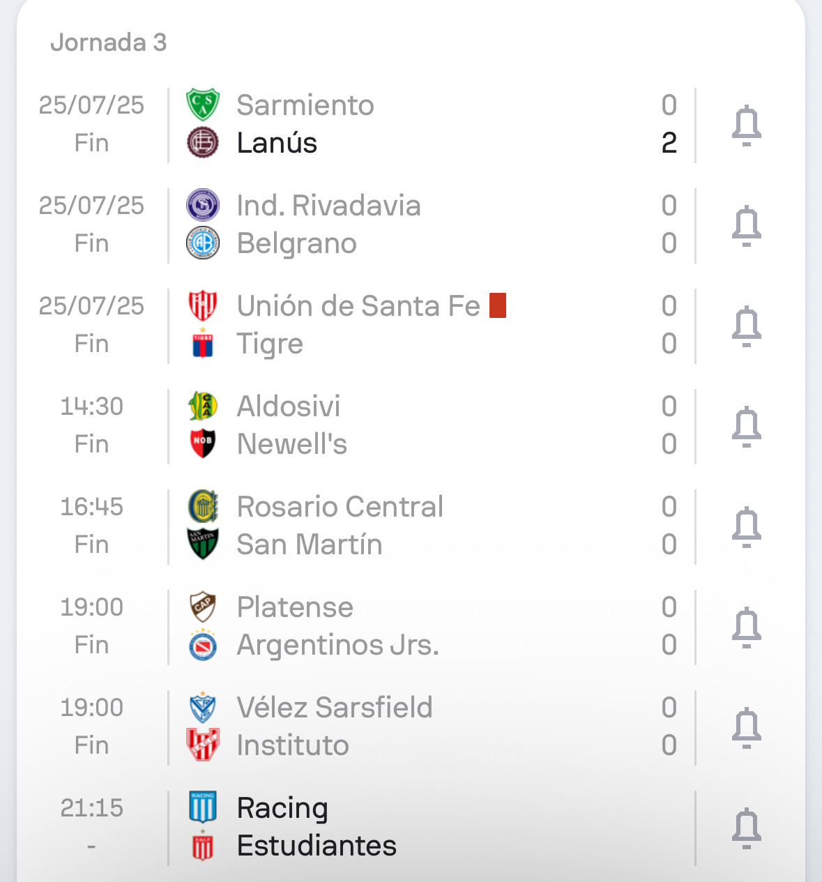Screen dimensions: 822x882
Task: Toggle bell for Unión de Santa Fe match
Action: coord(746,326)
